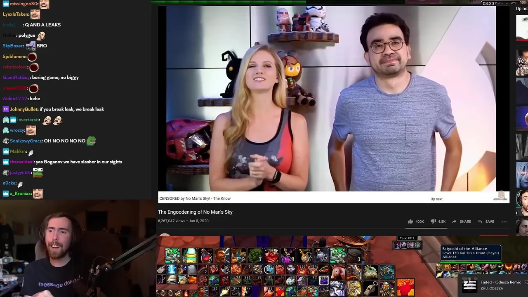Image resolution: width=528 pixels, height=297 pixels.
Task: Open the three-dot more actions menu
Action: [504, 222]
